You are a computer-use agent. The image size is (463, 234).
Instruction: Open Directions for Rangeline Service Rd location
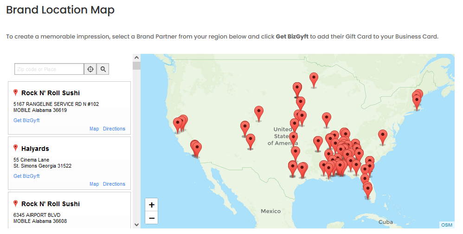pos(114,129)
